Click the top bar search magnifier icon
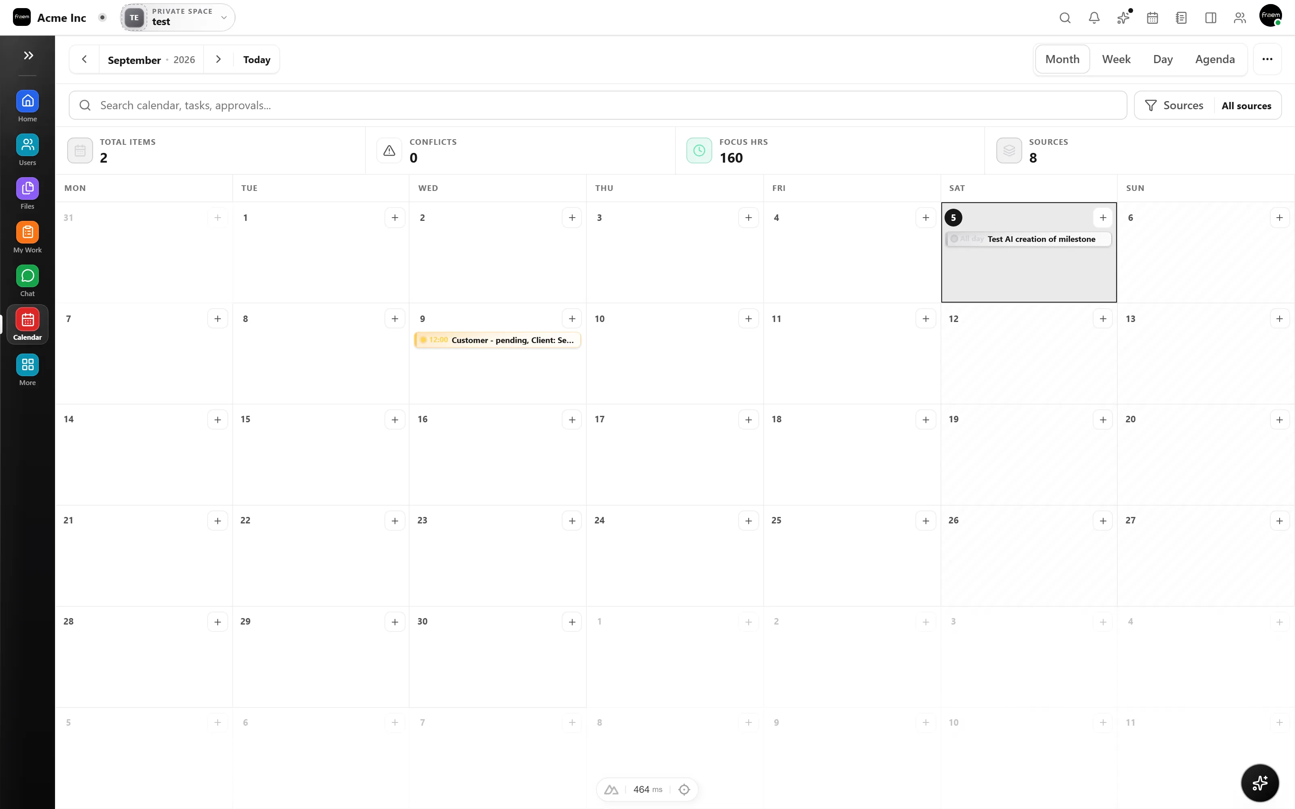 (x=1065, y=18)
